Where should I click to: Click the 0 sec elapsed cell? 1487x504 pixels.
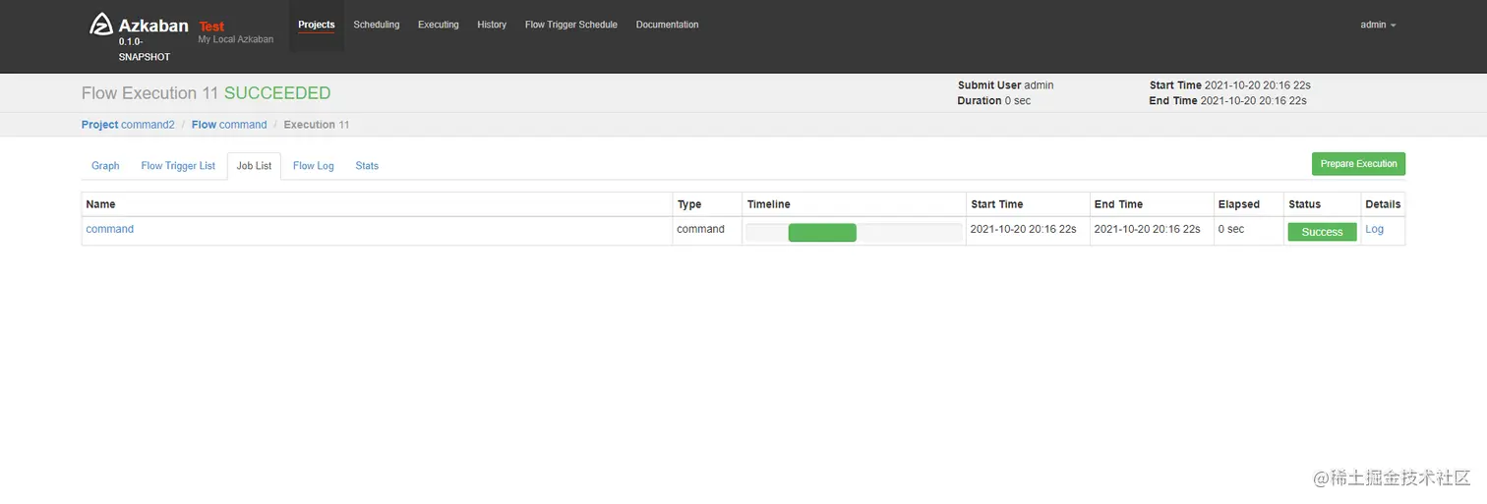(1248, 231)
